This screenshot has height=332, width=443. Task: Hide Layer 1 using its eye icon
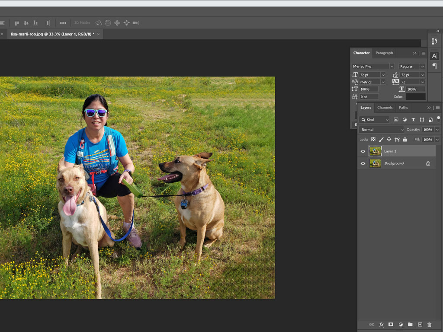coord(363,151)
